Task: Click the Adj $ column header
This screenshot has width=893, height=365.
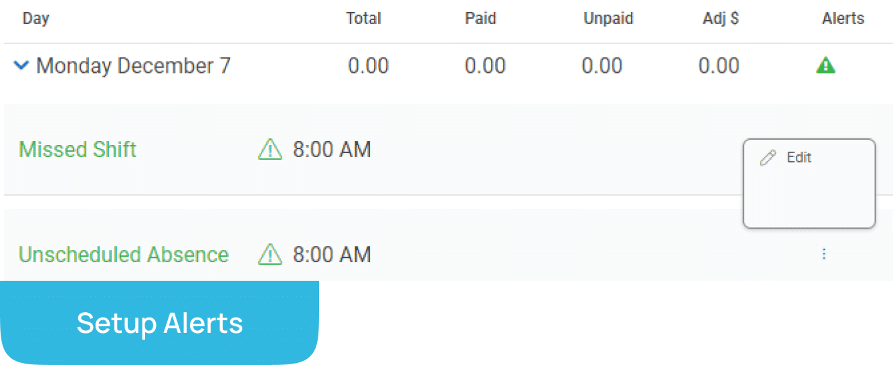Action: (720, 19)
